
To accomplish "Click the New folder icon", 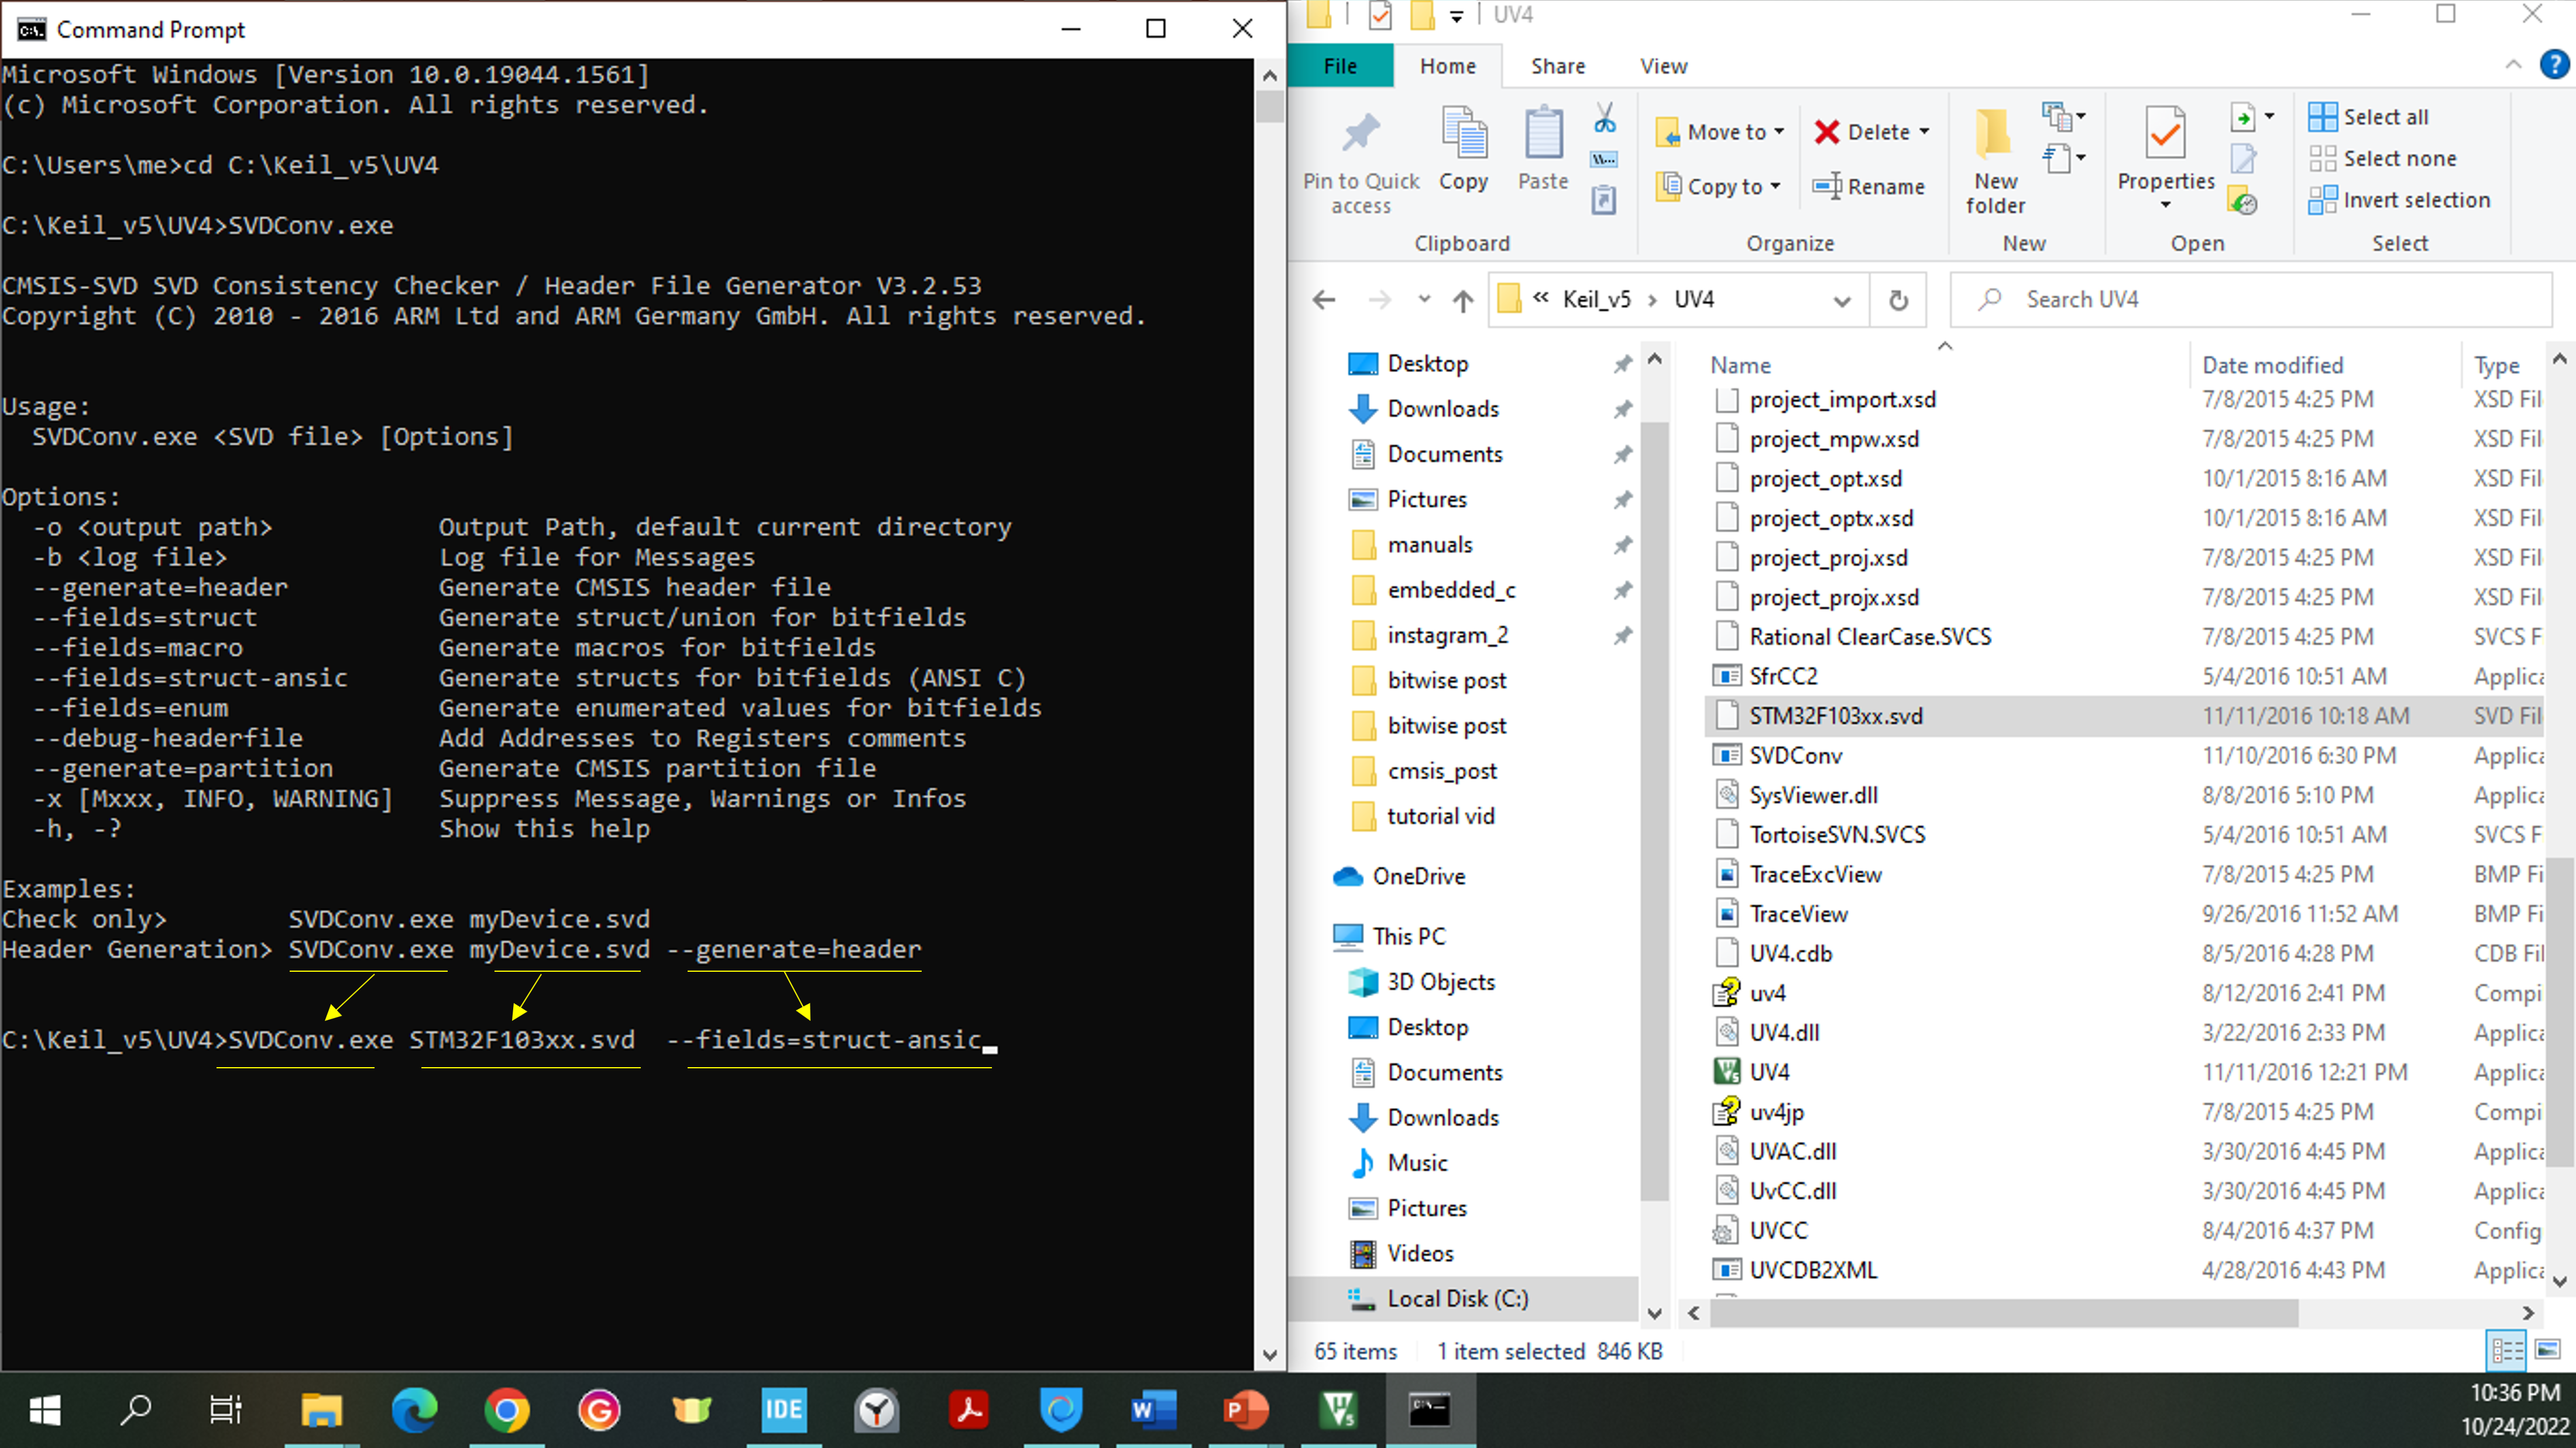I will [x=1994, y=134].
